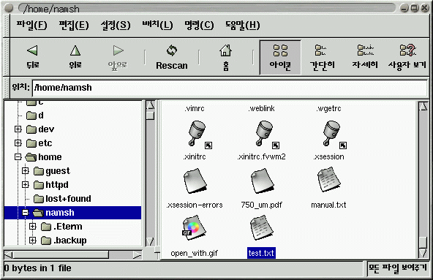This screenshot has width=433, height=280.
Task: Select the d folder in tree
Action: [x=35, y=116]
